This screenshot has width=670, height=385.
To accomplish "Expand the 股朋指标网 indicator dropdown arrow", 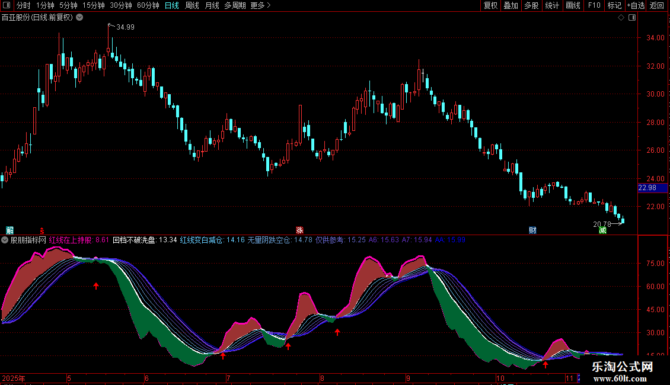I will (x=5, y=240).
